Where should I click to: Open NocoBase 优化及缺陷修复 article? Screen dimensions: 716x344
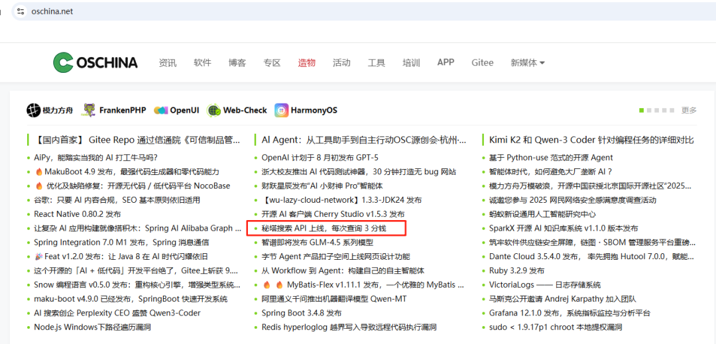[x=132, y=186]
